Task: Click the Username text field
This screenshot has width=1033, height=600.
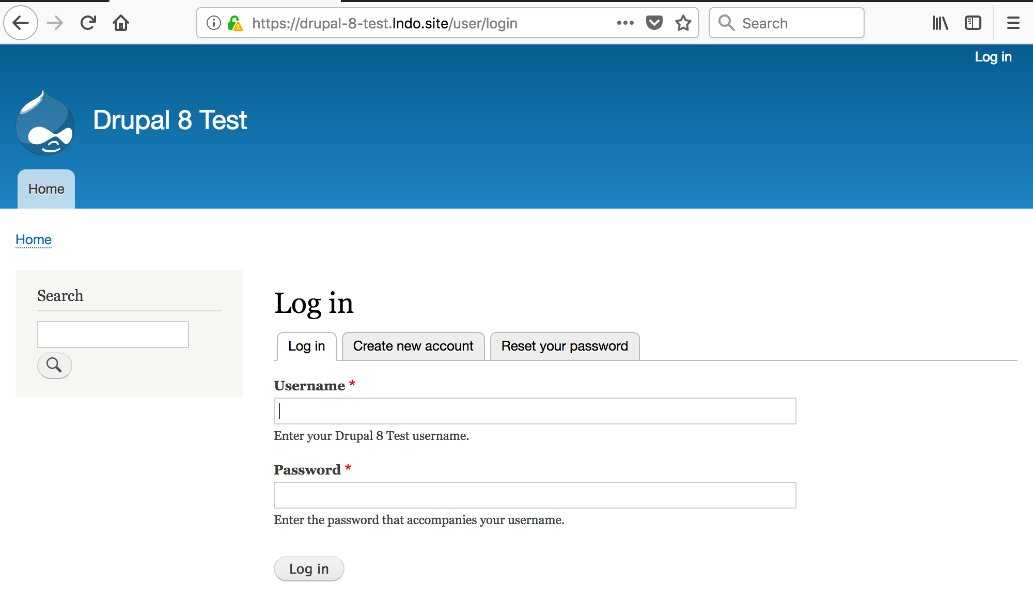Action: pyautogui.click(x=535, y=411)
